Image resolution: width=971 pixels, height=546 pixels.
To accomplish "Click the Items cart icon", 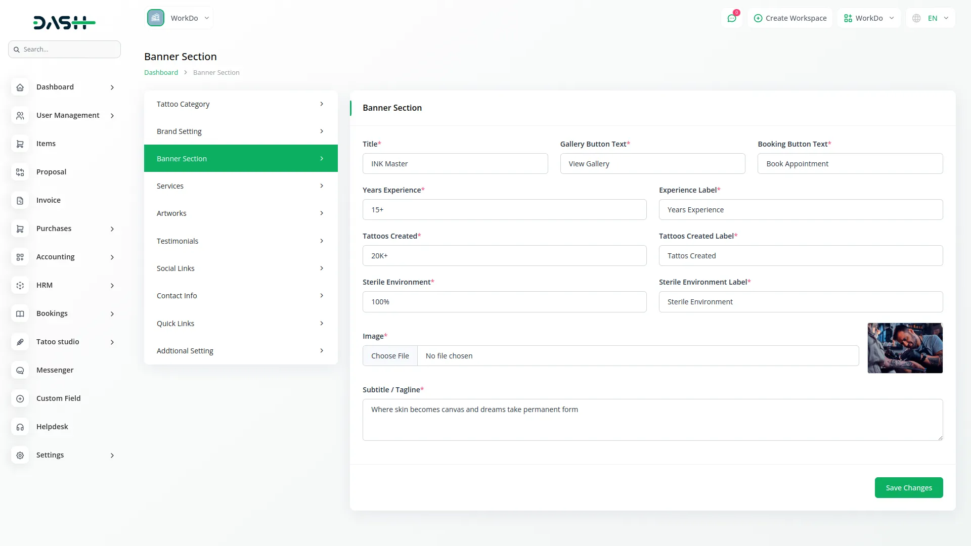I will [x=20, y=144].
